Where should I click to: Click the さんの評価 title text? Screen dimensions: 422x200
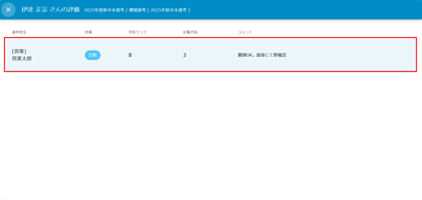65,9
